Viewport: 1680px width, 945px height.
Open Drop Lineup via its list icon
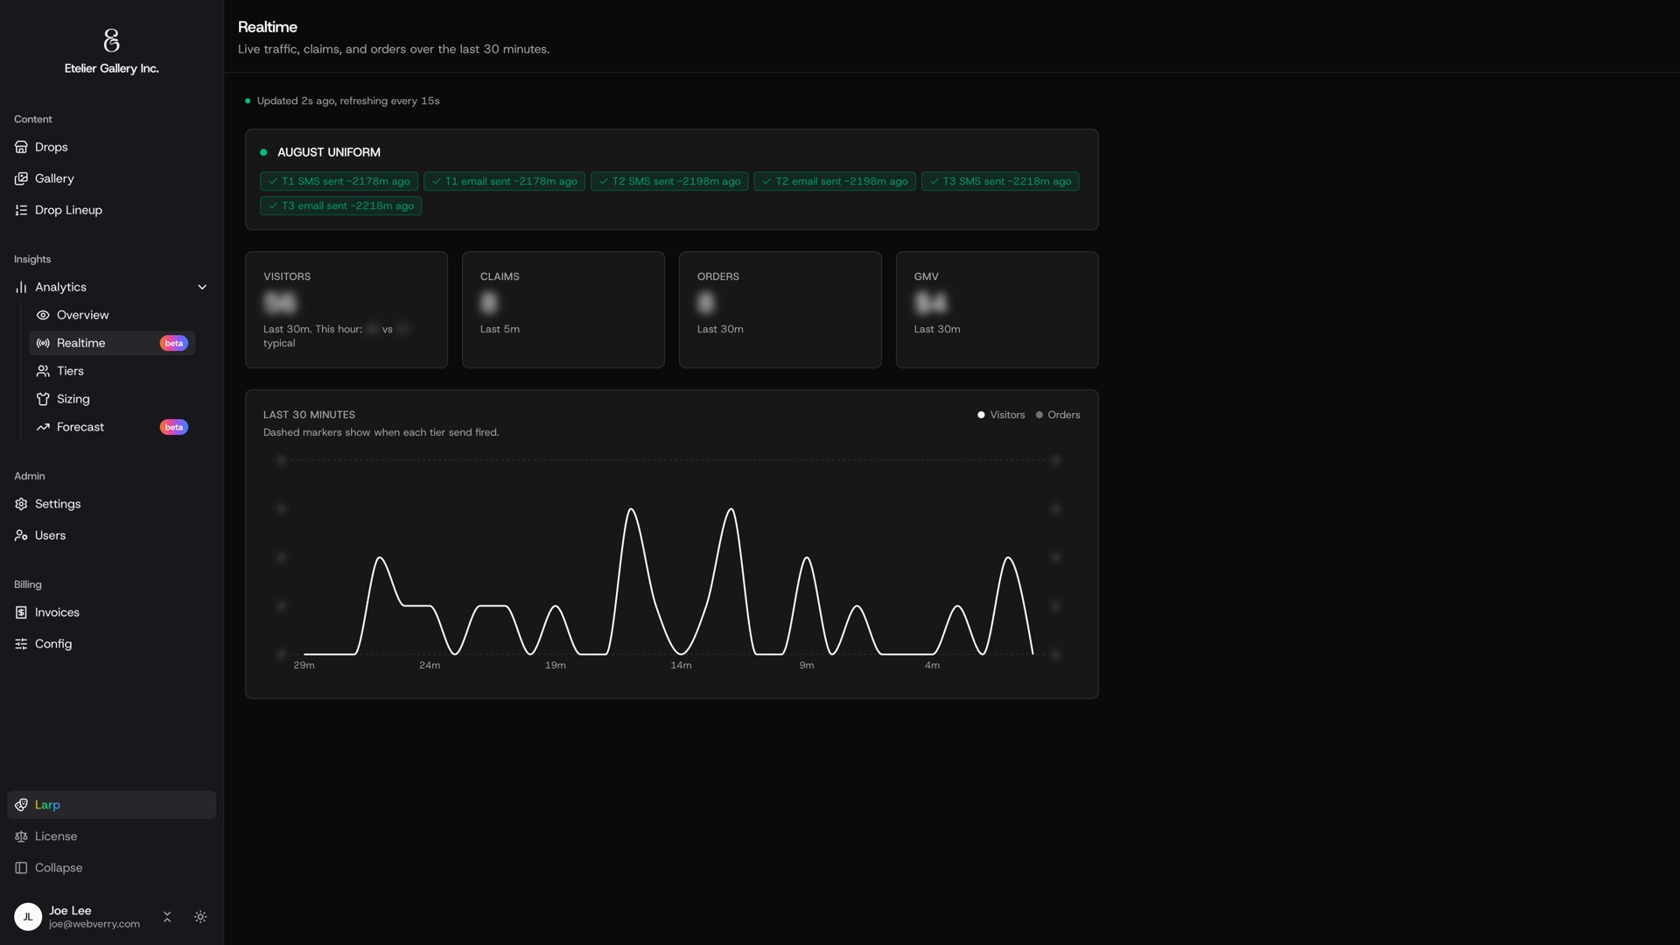point(21,210)
